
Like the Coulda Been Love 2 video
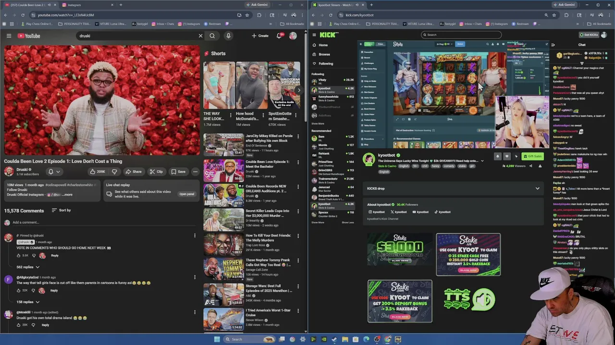98,172
